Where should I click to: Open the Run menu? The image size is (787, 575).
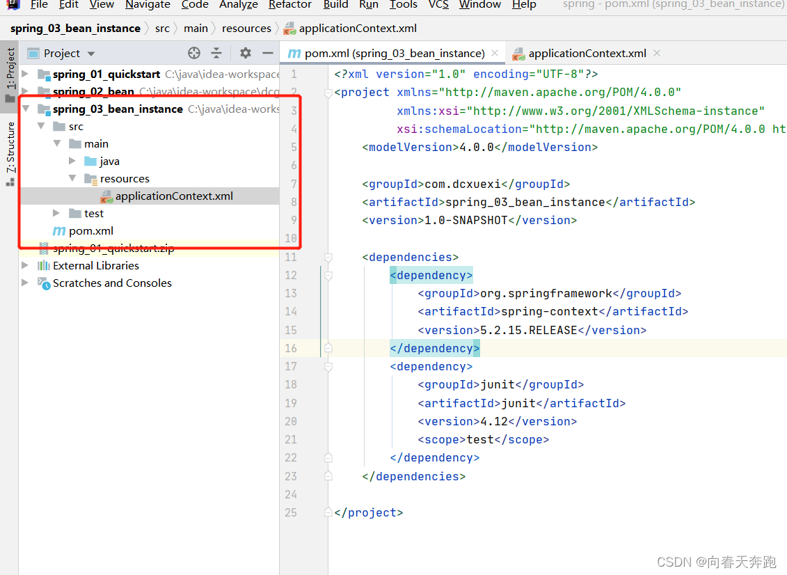point(369,4)
